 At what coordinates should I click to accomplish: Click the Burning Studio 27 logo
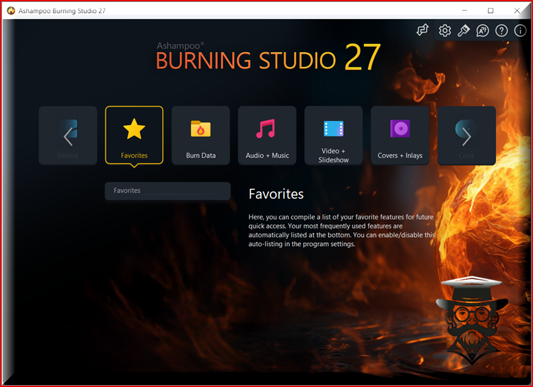point(268,58)
